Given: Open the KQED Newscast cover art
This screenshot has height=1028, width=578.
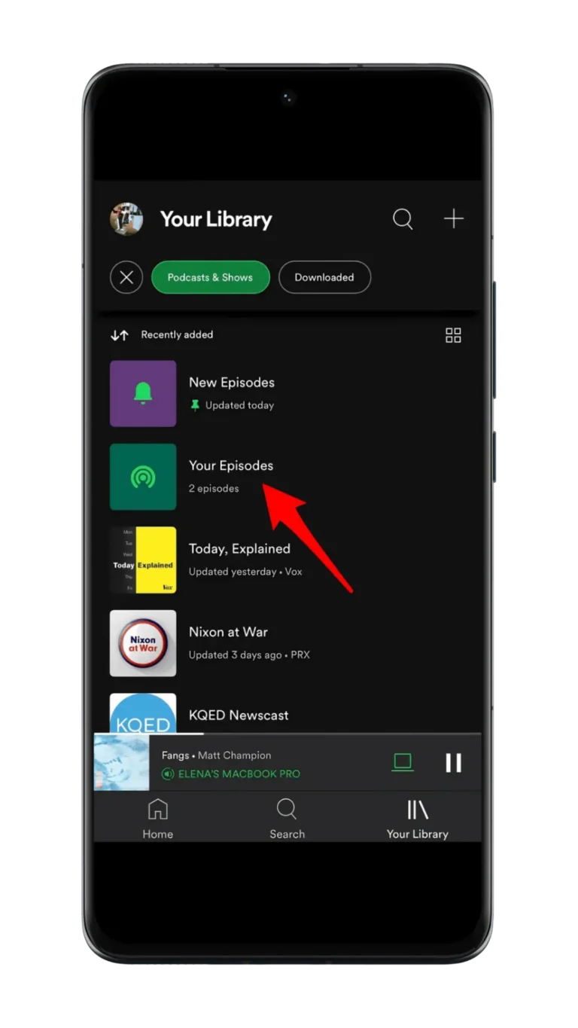Looking at the screenshot, I should pos(143,712).
